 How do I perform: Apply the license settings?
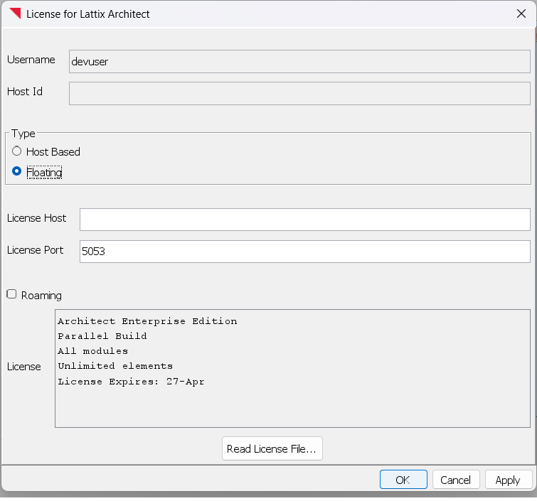[x=509, y=480]
